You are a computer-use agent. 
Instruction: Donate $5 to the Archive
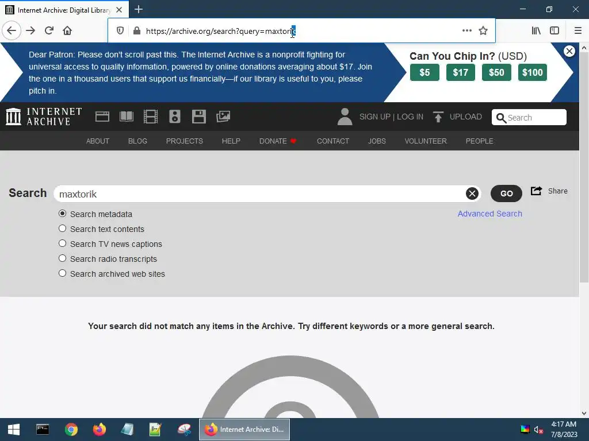tap(424, 72)
